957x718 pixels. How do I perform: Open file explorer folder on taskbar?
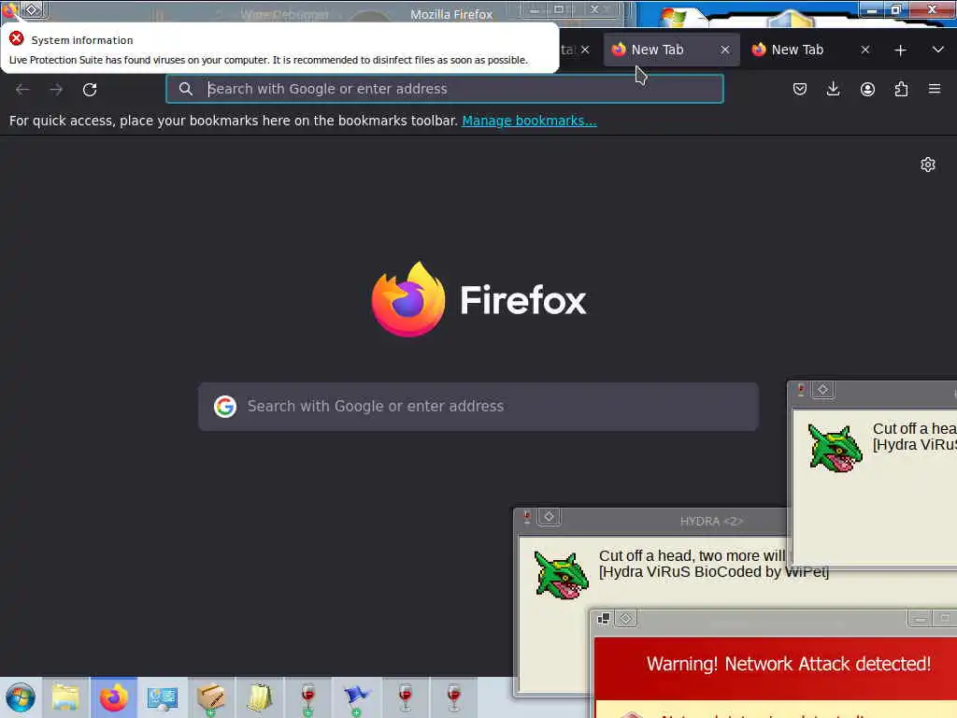coord(65,697)
